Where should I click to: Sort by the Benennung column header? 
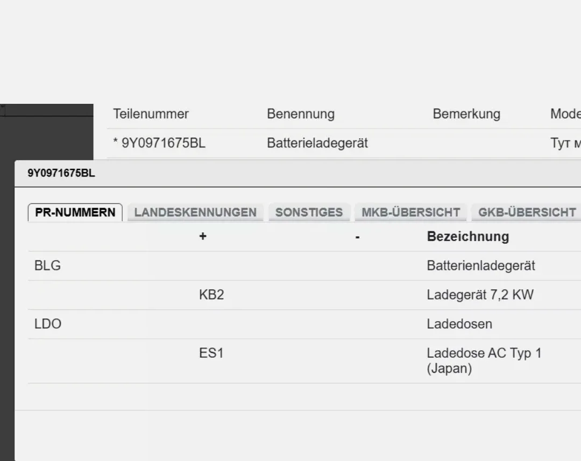(x=300, y=114)
